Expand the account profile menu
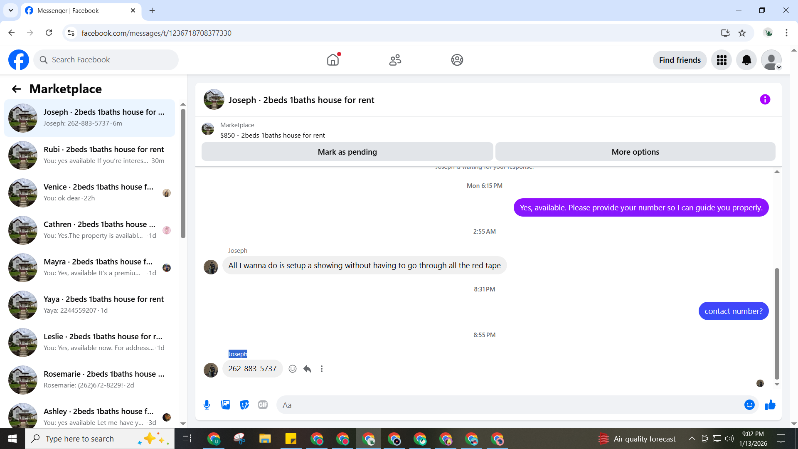This screenshot has height=449, width=798. [771, 60]
